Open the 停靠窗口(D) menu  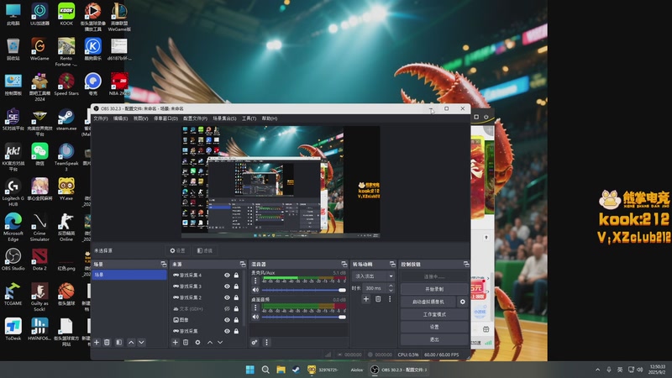click(x=165, y=118)
